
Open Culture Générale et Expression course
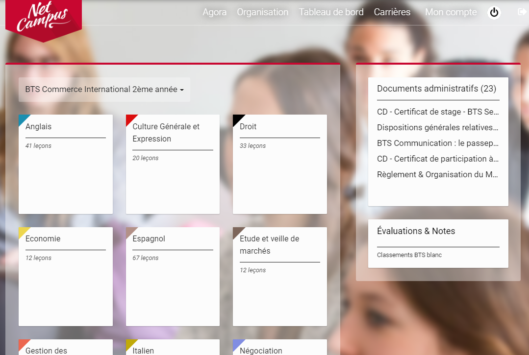[x=173, y=165]
